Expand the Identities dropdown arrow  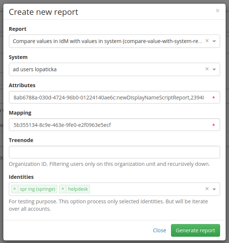click(214, 189)
